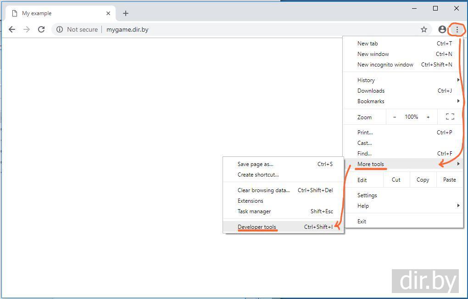Choose New incognito window

pos(385,65)
